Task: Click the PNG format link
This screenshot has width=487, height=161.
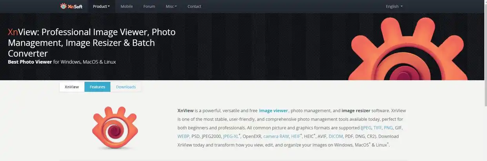Action: [x=388, y=128]
